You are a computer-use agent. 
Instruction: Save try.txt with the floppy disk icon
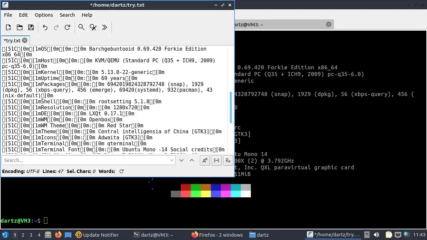point(31,27)
